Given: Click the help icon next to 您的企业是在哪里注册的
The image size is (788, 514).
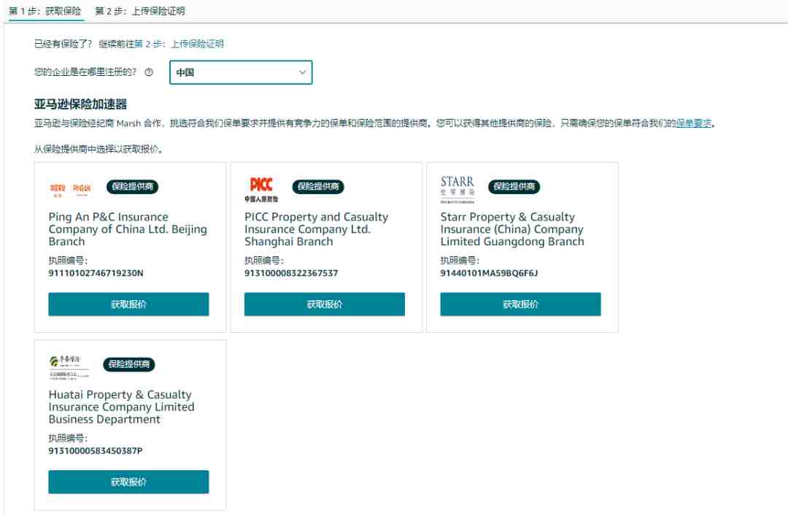Looking at the screenshot, I should [x=149, y=72].
